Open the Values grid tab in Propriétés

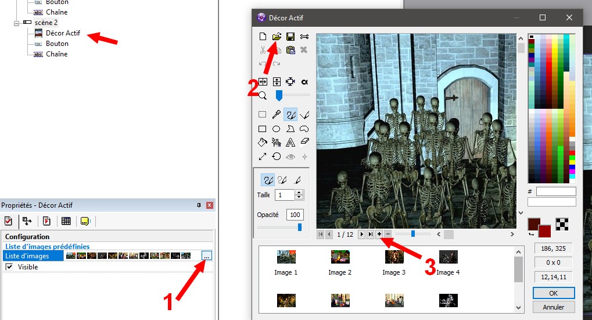tap(66, 221)
